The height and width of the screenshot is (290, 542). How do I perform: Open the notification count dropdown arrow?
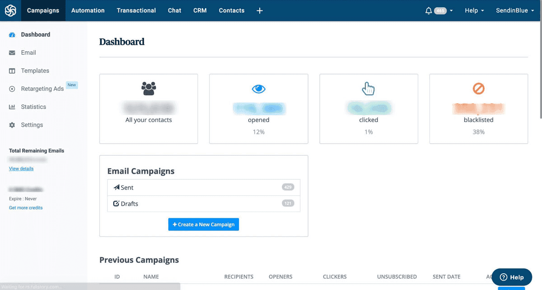[450, 10]
